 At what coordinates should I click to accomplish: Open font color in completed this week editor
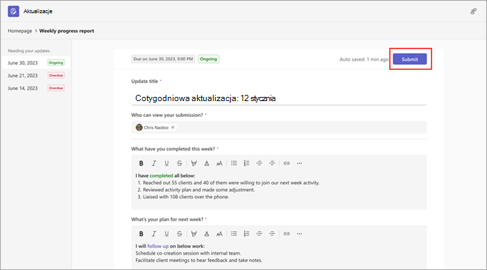click(207, 163)
